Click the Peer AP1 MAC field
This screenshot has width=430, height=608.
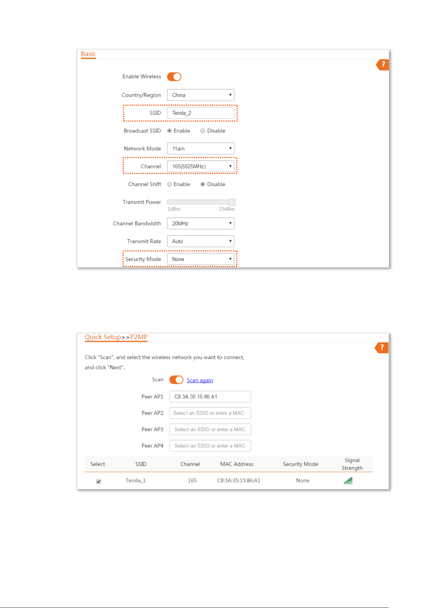pyautogui.click(x=210, y=397)
